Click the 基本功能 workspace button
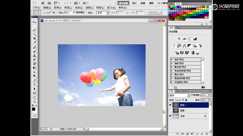 (123, 3)
